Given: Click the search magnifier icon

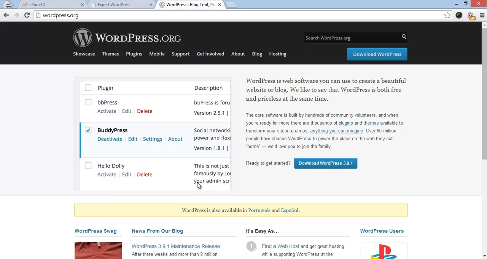Looking at the screenshot, I should point(404,37).
